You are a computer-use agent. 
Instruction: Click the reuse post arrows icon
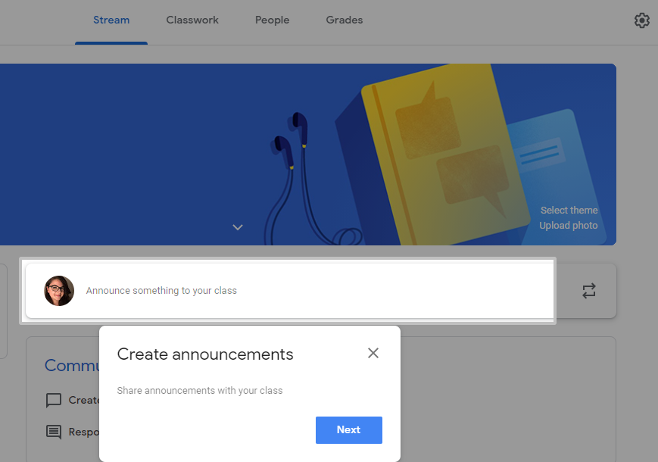[588, 291]
